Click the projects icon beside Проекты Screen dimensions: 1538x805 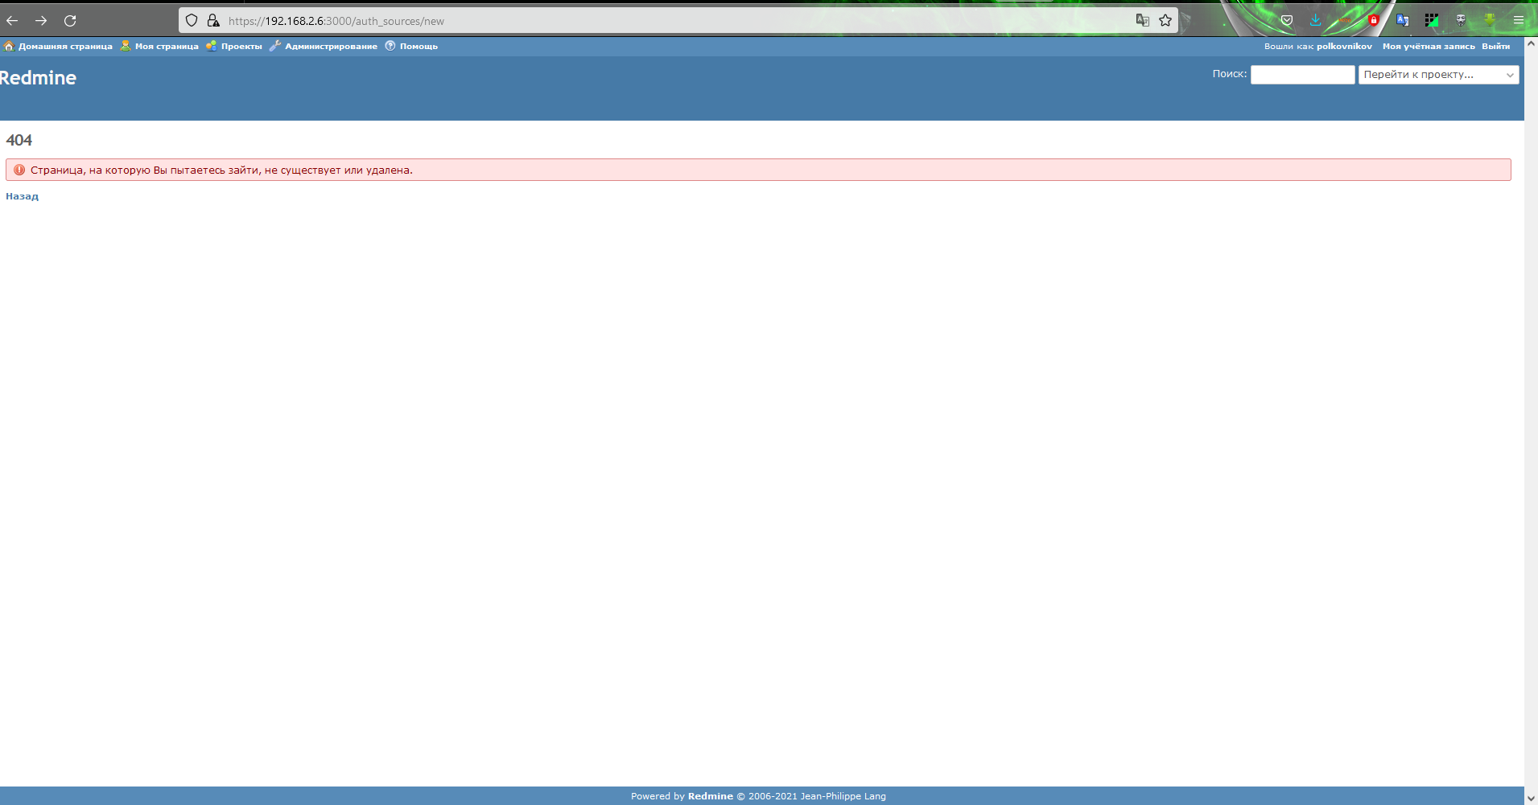211,46
